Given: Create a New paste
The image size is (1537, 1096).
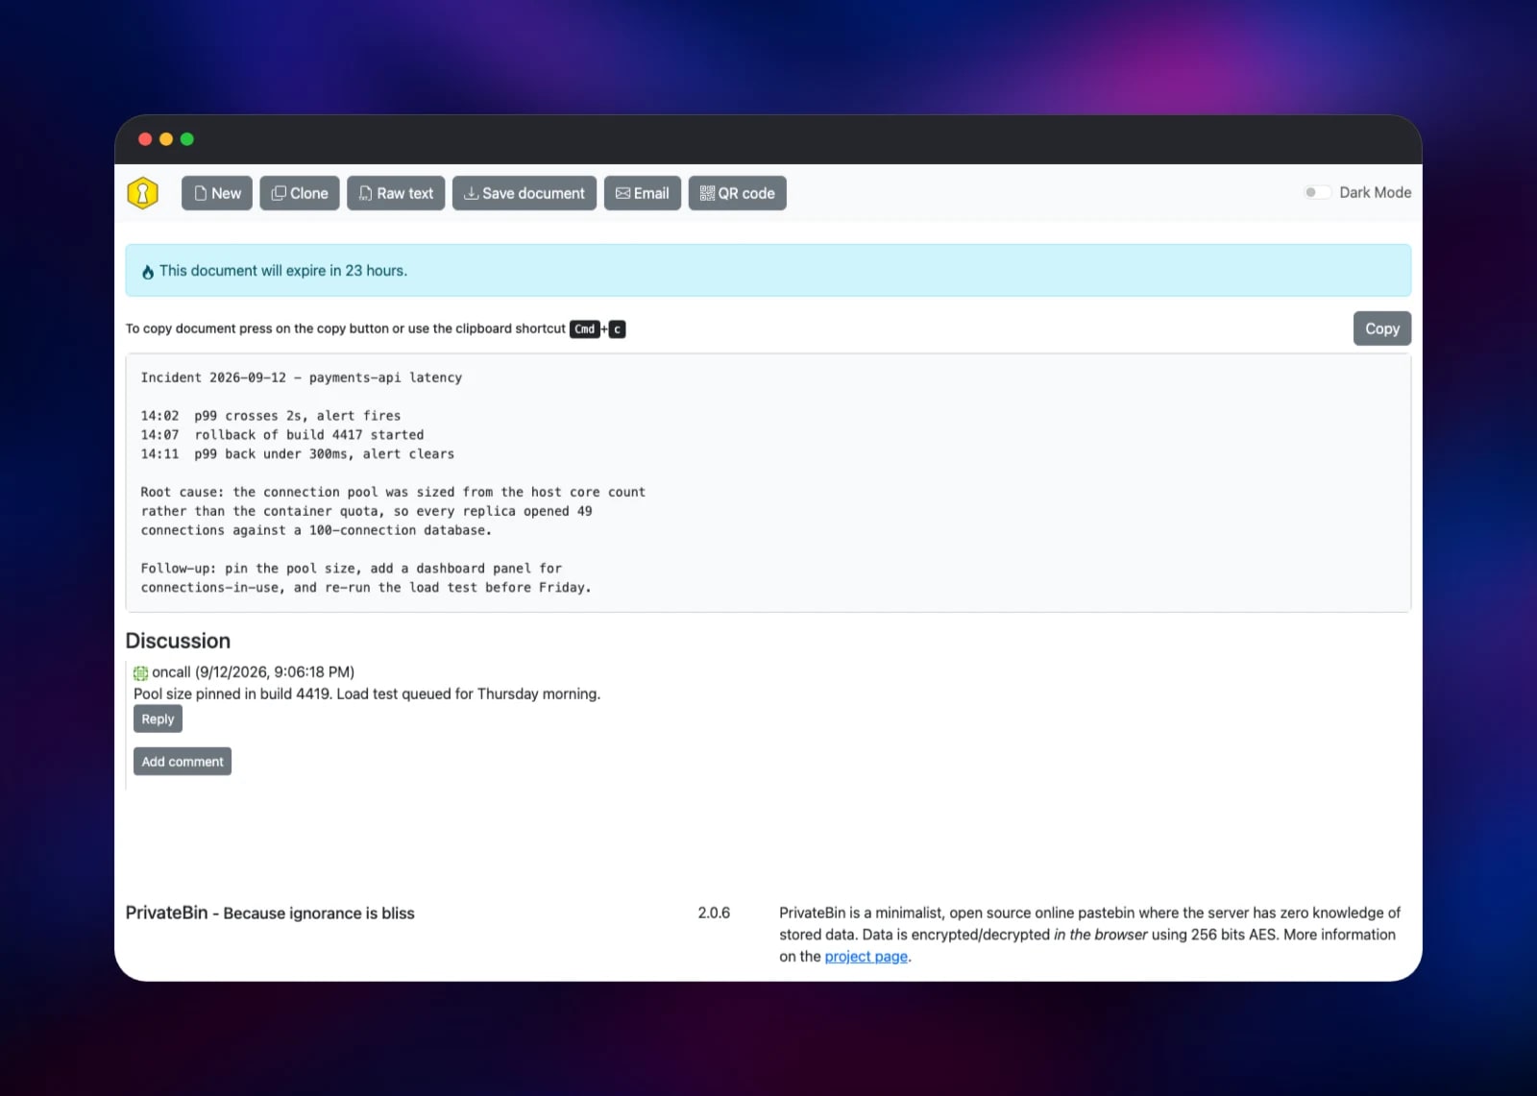Looking at the screenshot, I should coord(217,193).
